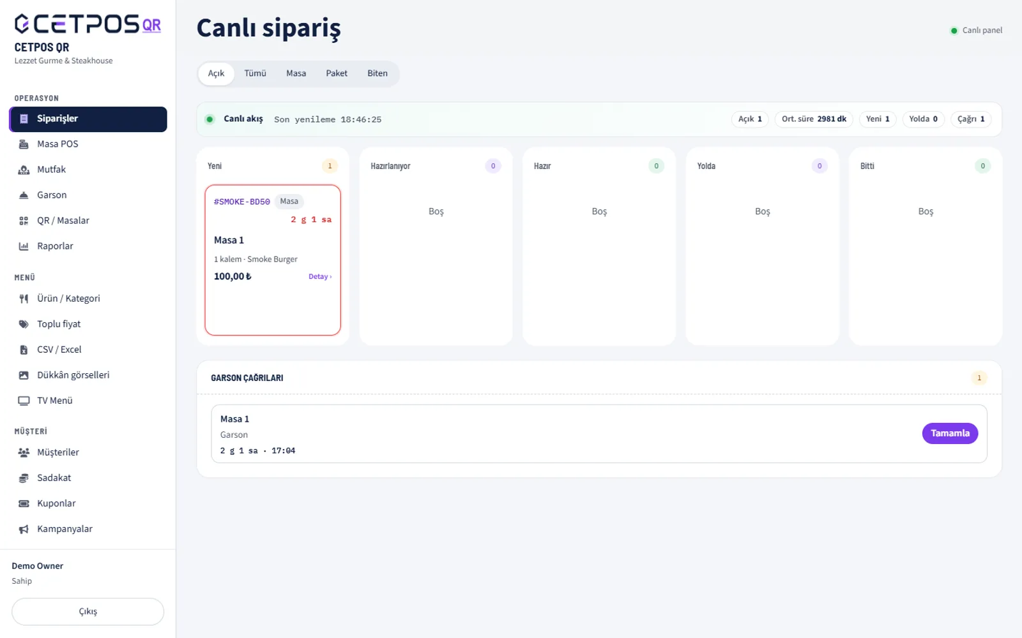Click the Çıkış logout button
Image resolution: width=1022 pixels, height=638 pixels.
point(88,611)
